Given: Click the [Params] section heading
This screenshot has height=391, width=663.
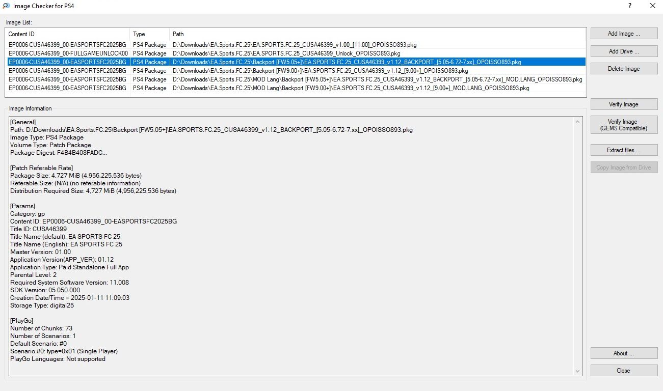Looking at the screenshot, I should pyautogui.click(x=23, y=206).
